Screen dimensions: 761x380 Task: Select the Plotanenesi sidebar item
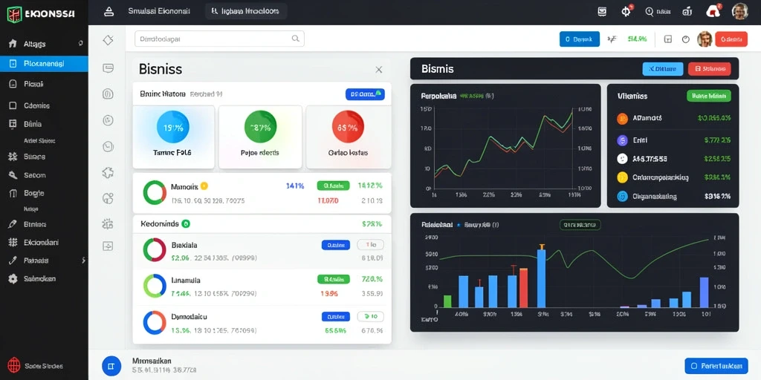click(44, 64)
